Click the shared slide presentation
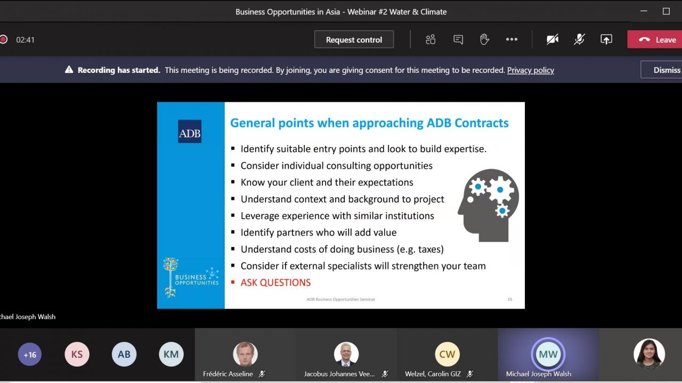682x383 pixels. pos(341,205)
